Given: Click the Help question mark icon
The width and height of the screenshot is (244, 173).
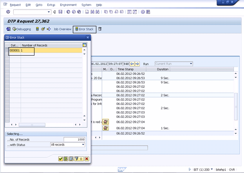Looking at the screenshot, I should (143, 12).
